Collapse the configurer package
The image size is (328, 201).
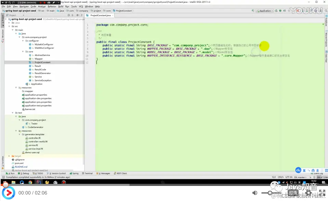coord(23,41)
